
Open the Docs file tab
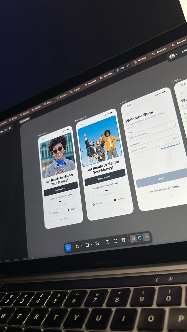pyautogui.click(x=47, y=103)
